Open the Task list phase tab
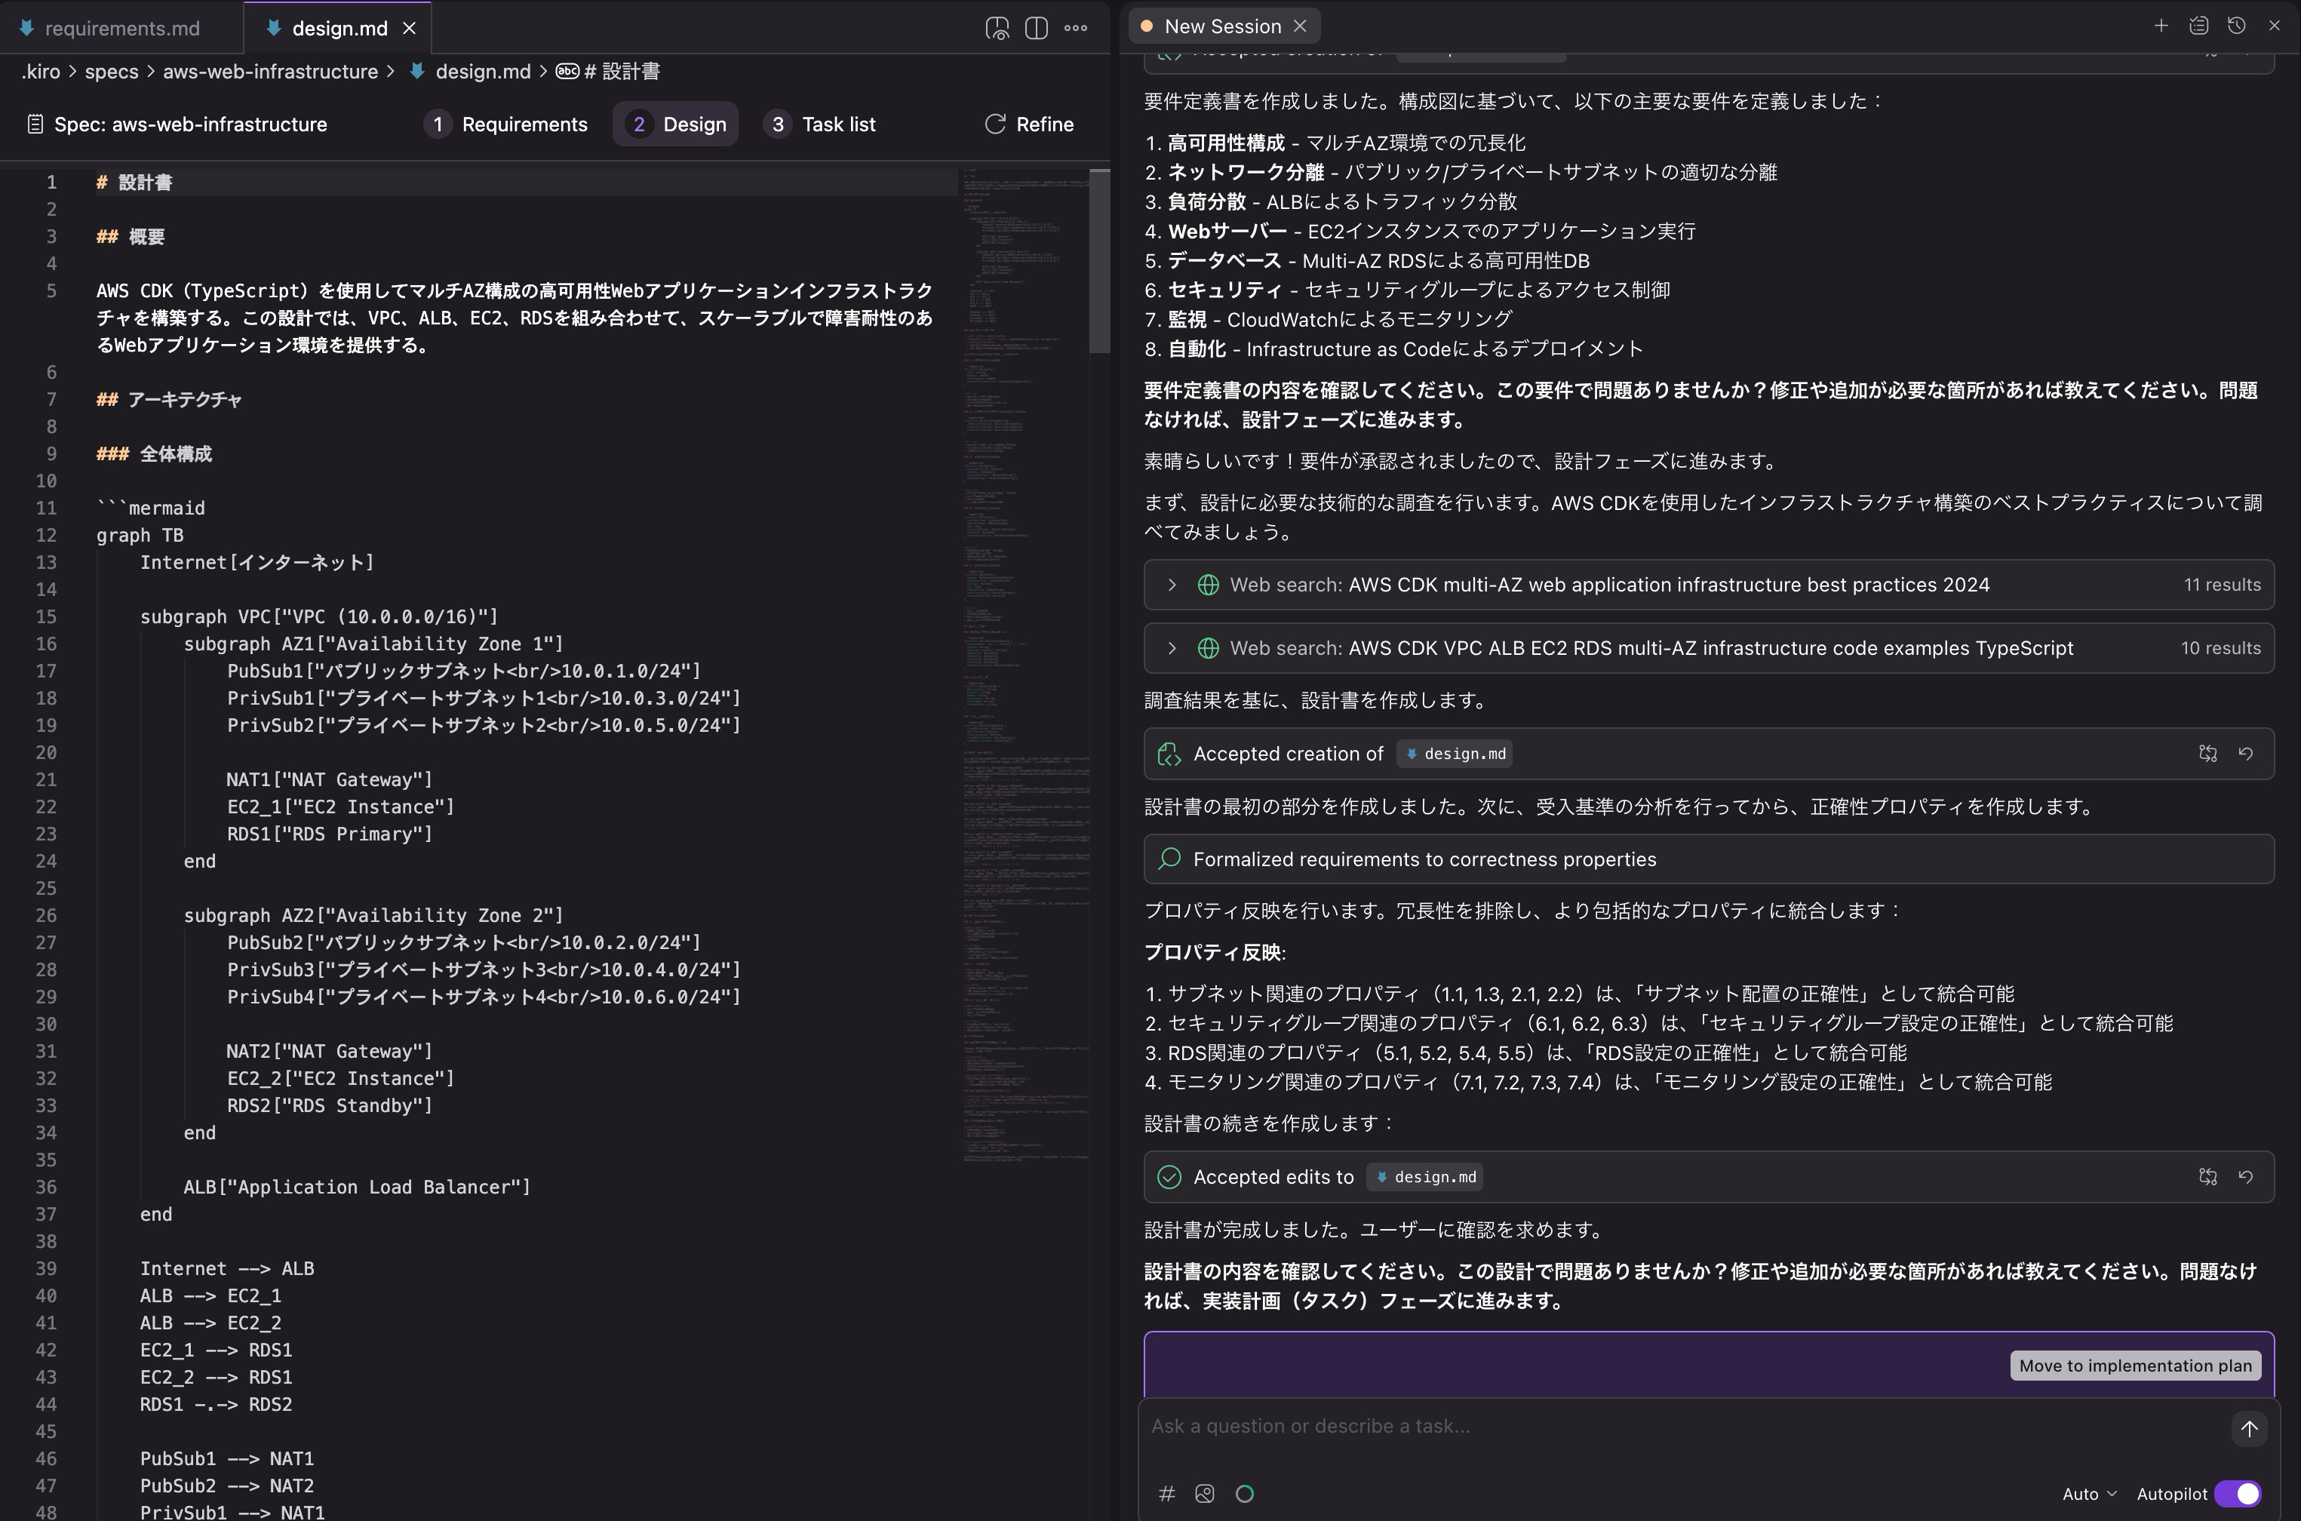 coord(821,124)
